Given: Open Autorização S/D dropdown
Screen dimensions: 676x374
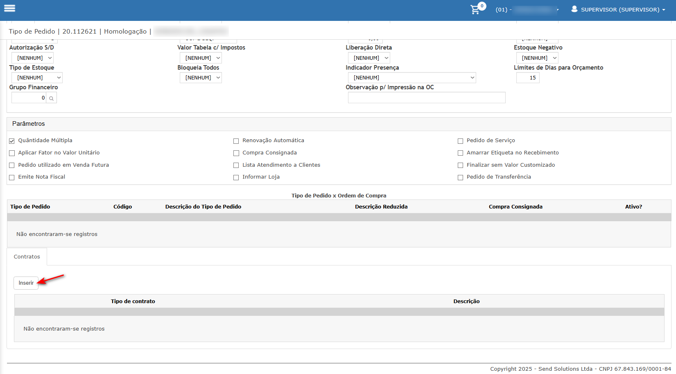Looking at the screenshot, I should point(32,58).
